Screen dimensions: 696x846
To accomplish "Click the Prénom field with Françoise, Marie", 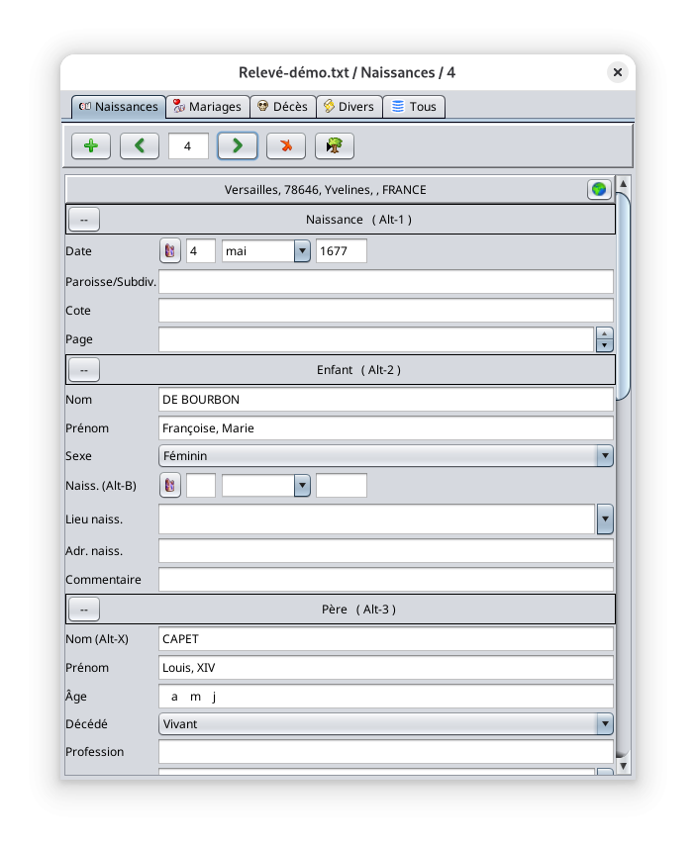I will point(386,428).
